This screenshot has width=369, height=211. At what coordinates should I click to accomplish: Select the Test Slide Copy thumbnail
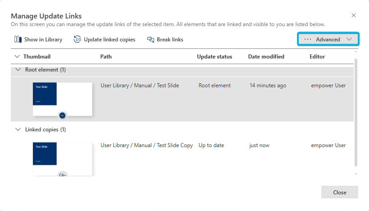coord(63,159)
